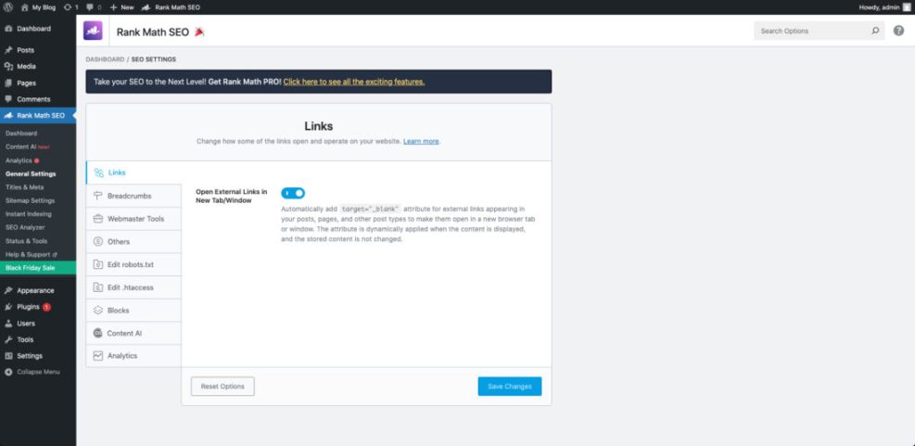Open the Tools menu

(38, 339)
